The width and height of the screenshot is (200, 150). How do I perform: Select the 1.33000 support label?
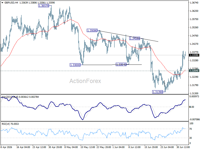75,65
